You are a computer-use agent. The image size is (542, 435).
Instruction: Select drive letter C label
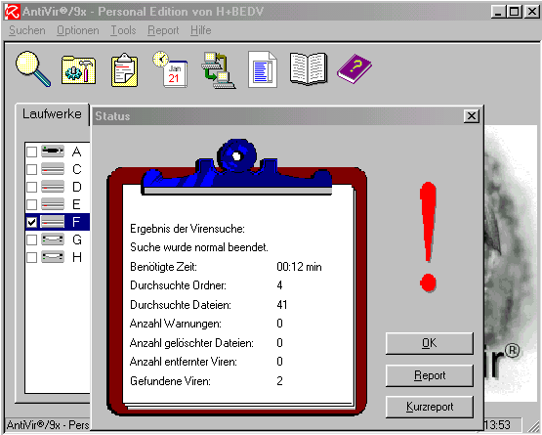[x=77, y=169]
